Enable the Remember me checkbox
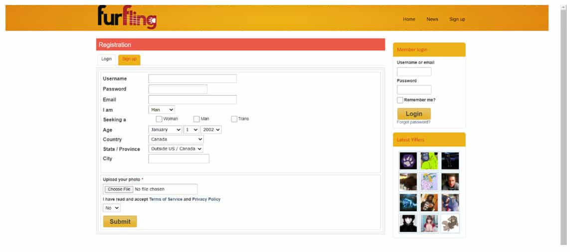Screen dimensions: 570x252 click(x=400, y=100)
